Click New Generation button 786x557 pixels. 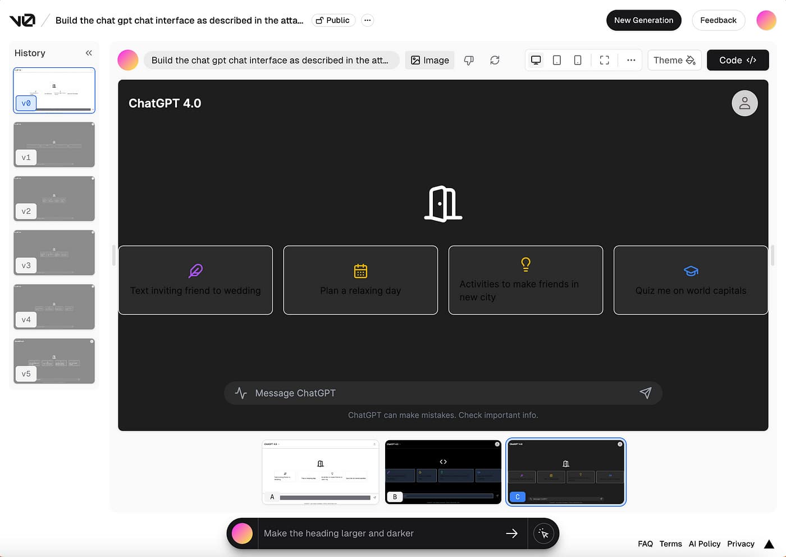pyautogui.click(x=643, y=20)
